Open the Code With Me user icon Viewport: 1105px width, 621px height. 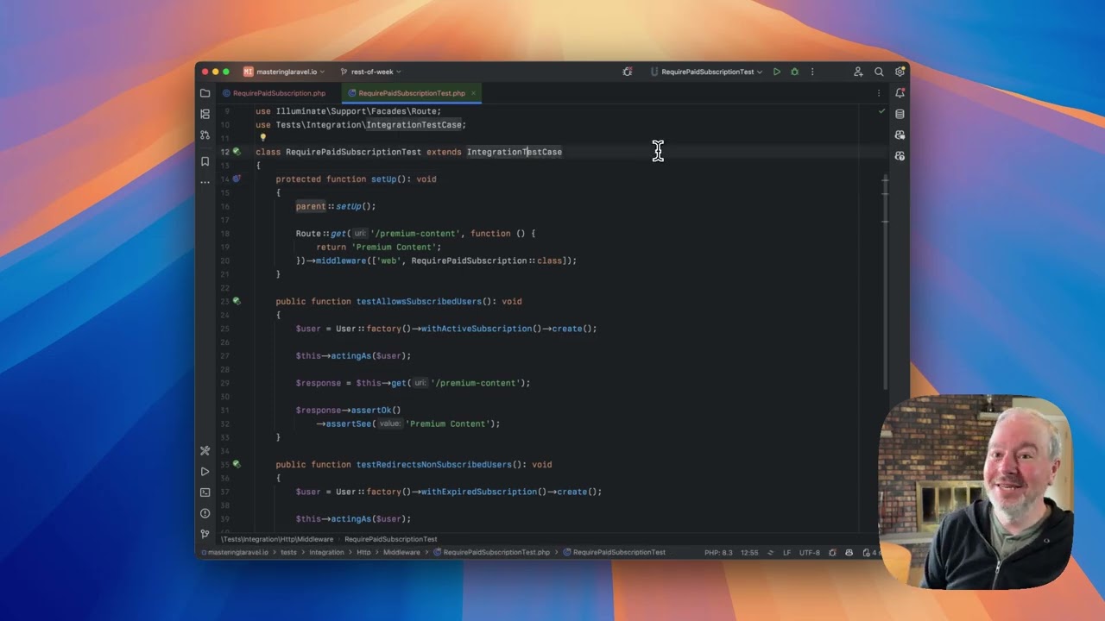point(858,72)
